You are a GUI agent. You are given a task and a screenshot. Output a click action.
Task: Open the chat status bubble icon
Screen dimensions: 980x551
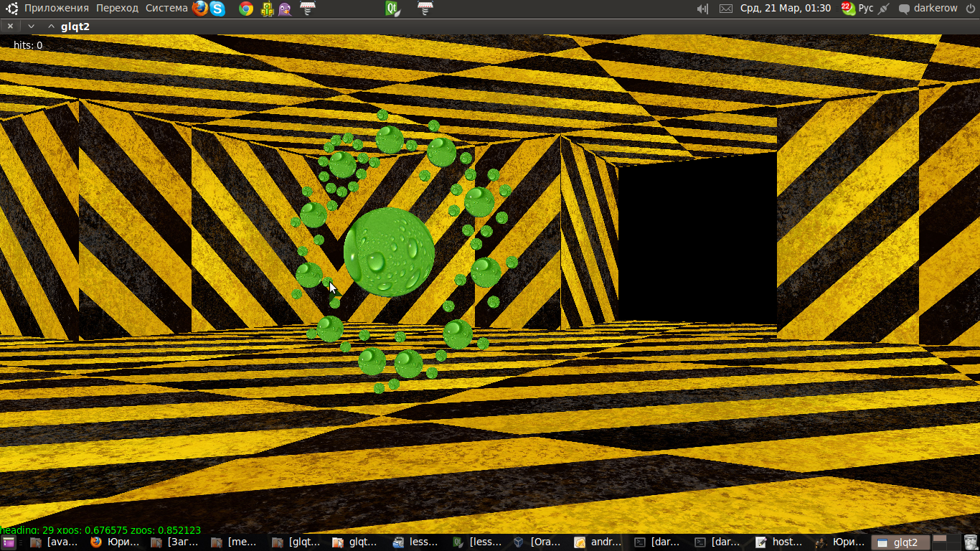tap(905, 9)
